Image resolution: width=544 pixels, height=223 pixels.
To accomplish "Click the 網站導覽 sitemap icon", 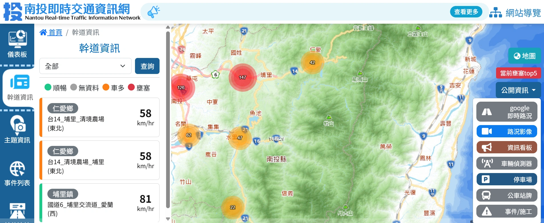I will coord(495,13).
